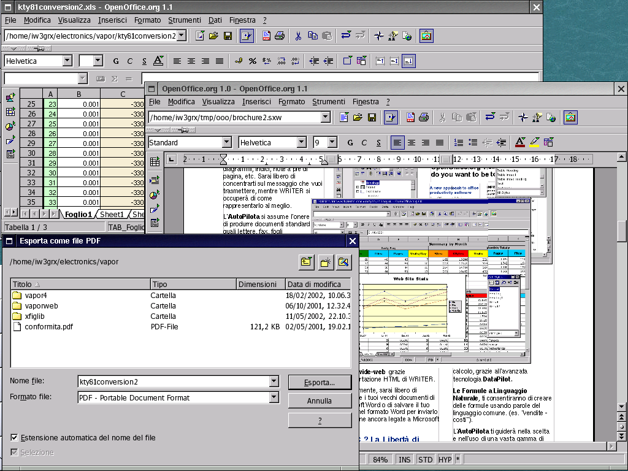Open the Helvetica font dropdown in Calc
The image size is (628, 471).
point(67,61)
